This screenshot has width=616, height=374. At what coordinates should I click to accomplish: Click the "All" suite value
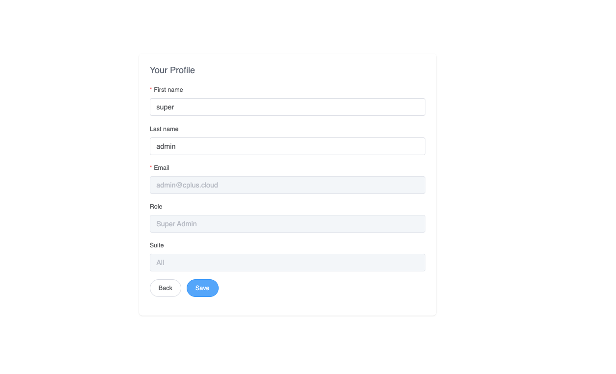[160, 263]
